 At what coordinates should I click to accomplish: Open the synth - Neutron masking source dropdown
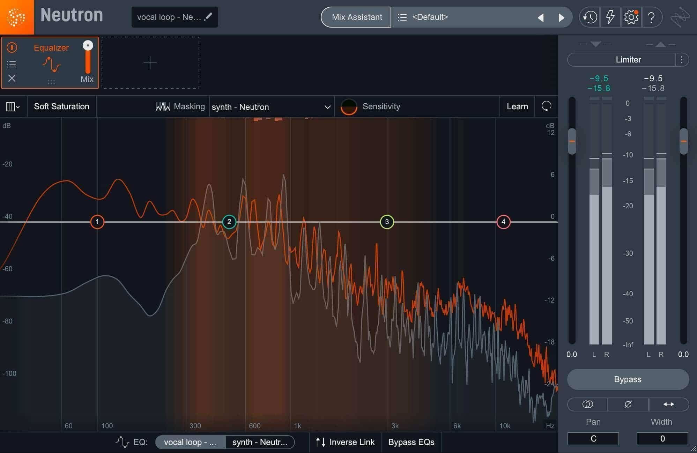click(271, 107)
